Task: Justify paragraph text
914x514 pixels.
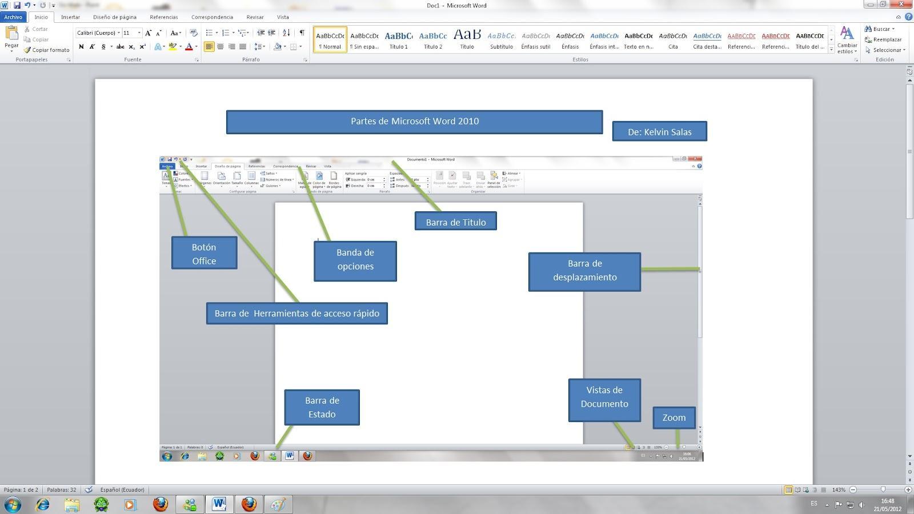Action: pos(243,47)
